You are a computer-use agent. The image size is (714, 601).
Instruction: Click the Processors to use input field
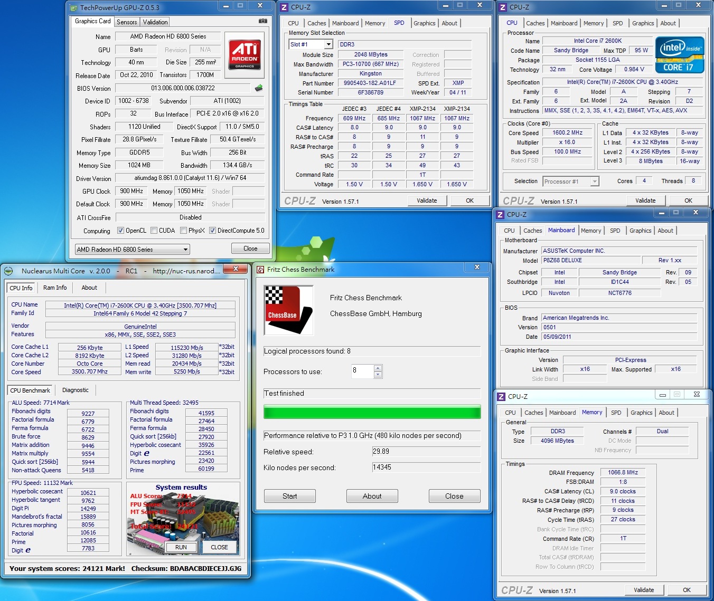(x=362, y=371)
